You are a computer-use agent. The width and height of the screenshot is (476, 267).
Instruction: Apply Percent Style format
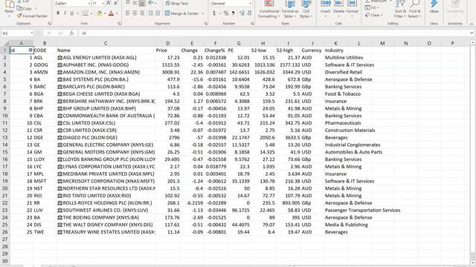(x=226, y=13)
